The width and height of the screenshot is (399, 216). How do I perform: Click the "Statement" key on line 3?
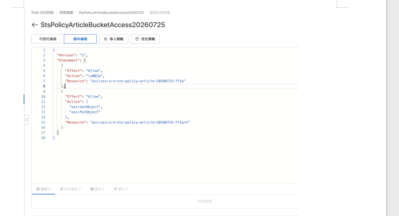pos(68,60)
